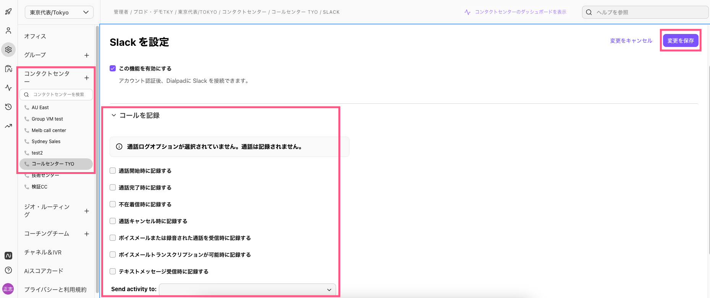Viewport: 710px width, 298px height.
Task: Check ボイスメールまたは録音された通話を受信時に記録する
Action: (113, 238)
